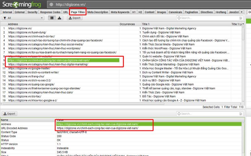Click the Screaming Frog logo
This screenshot has width=251, height=156.
point(22,4)
